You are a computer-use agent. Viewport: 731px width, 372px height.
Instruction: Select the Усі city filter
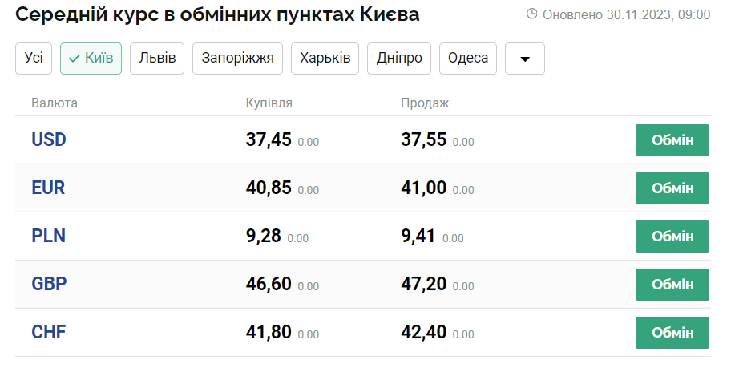[x=34, y=59]
